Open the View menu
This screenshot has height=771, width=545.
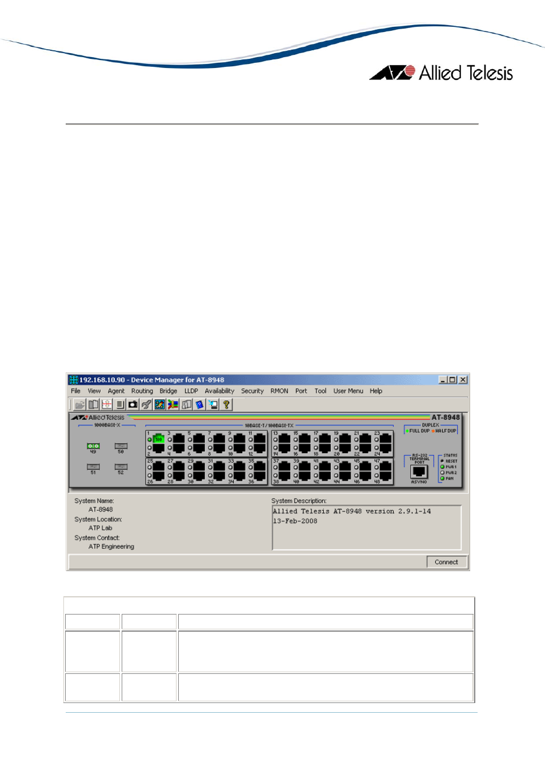coord(94,391)
